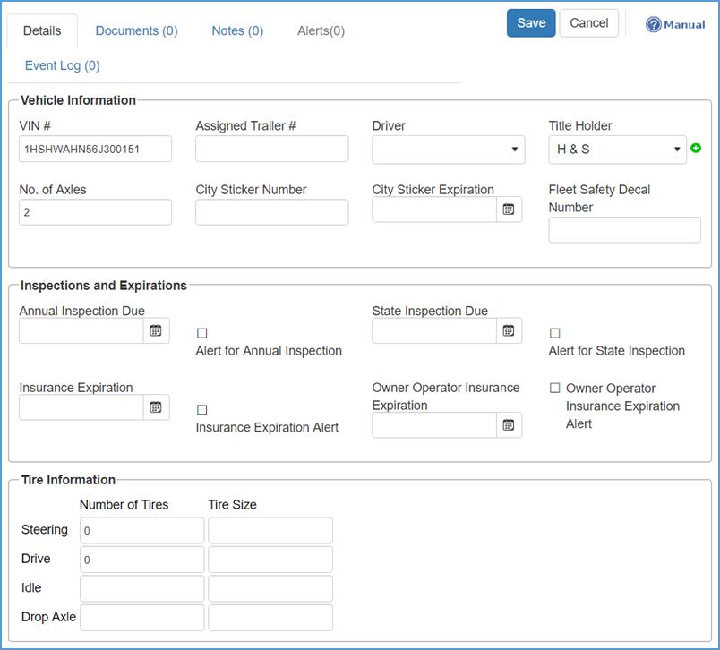Open the Manual help icon
The width and height of the screenshot is (720, 650).
point(654,25)
